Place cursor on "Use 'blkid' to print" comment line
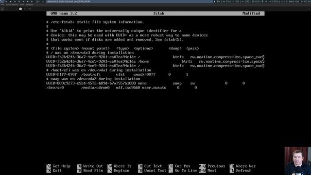The width and height of the screenshot is (311, 175). tap(114, 31)
